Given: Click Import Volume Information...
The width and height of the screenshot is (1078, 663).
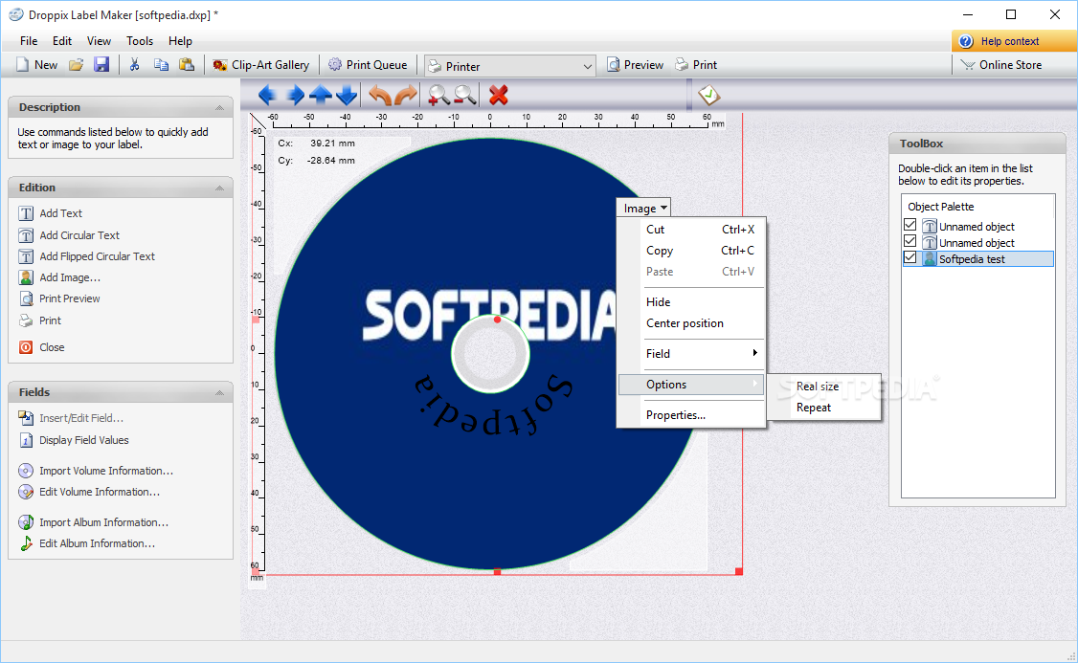Looking at the screenshot, I should (x=97, y=471).
